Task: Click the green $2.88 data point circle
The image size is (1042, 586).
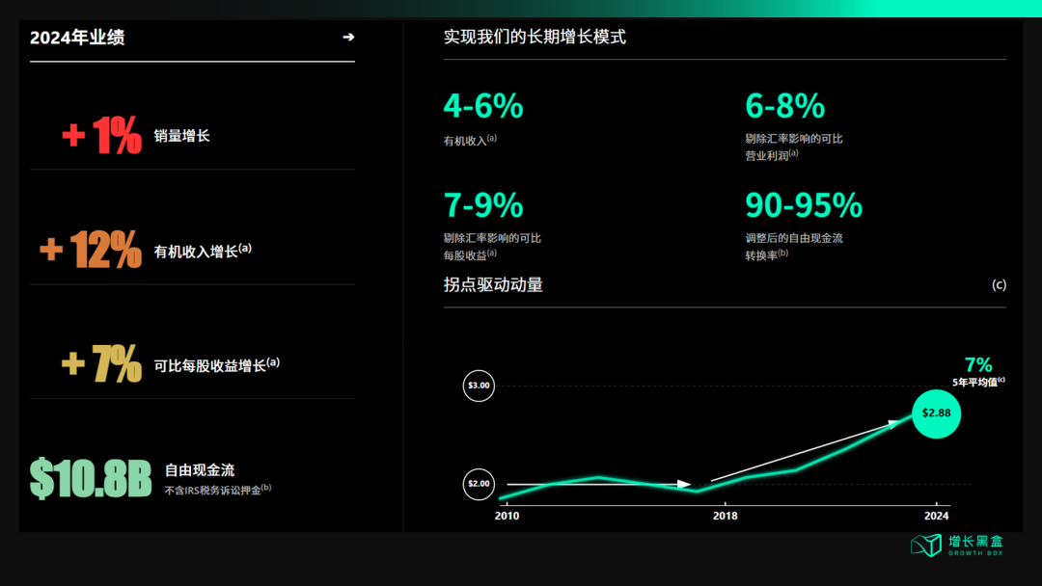Action: click(935, 413)
